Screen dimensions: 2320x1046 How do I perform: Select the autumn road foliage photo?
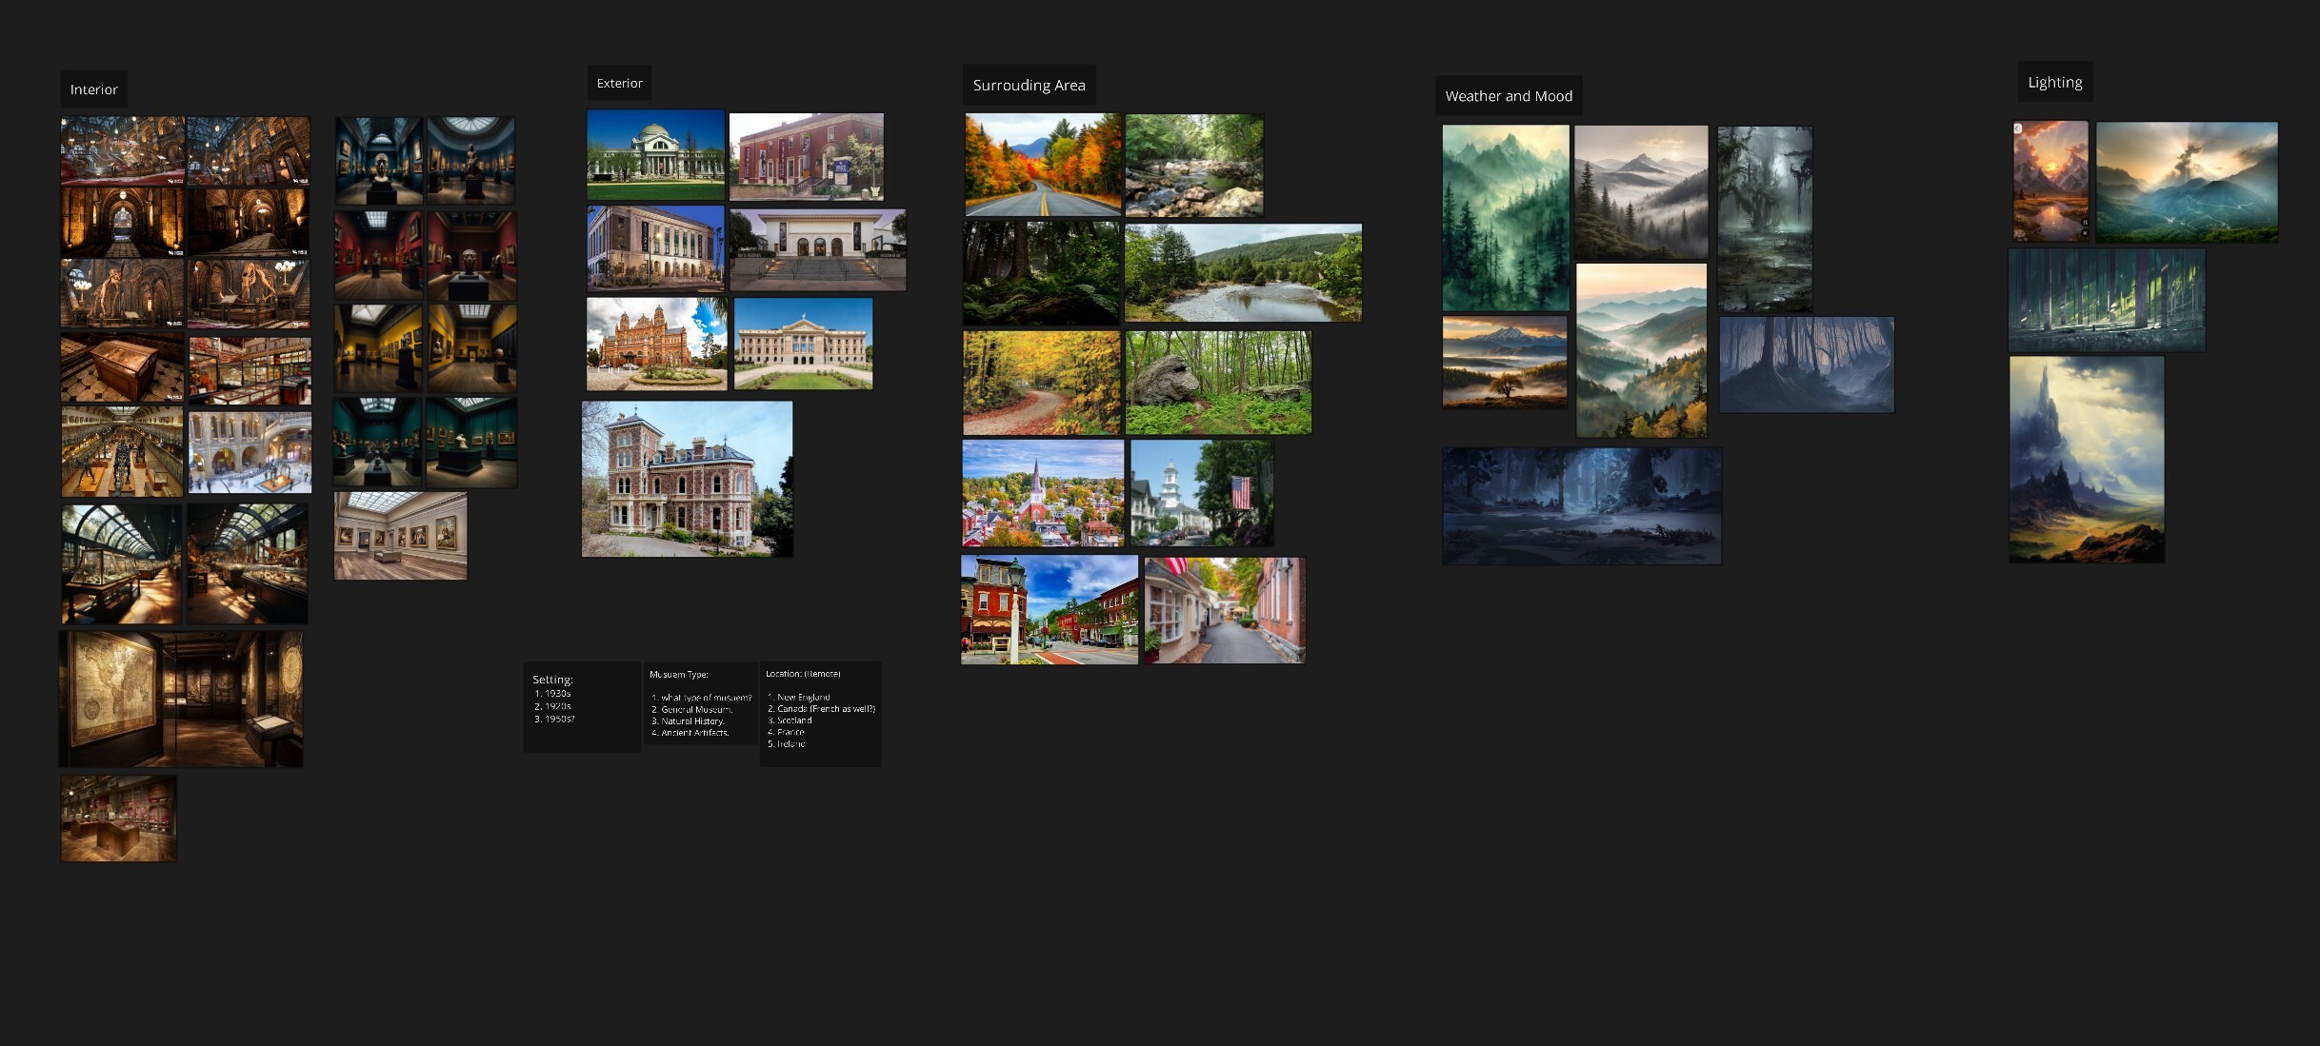[1043, 165]
